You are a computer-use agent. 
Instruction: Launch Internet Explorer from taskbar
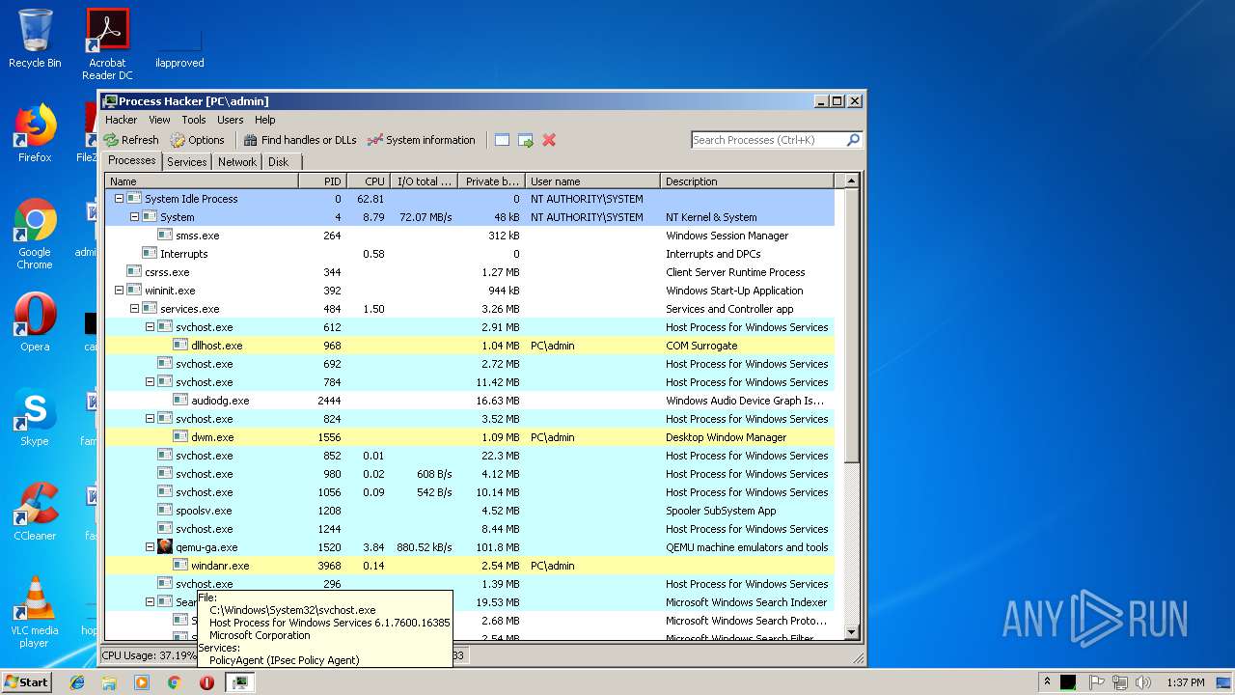tap(77, 682)
